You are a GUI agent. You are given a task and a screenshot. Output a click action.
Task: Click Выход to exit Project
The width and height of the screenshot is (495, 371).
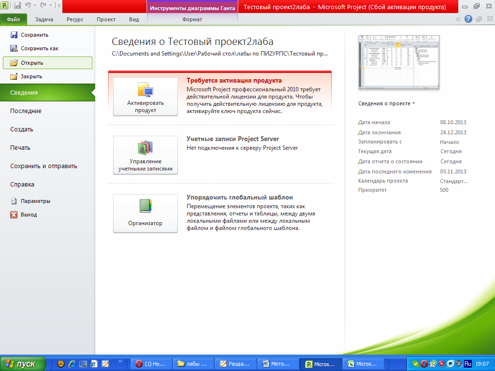(x=24, y=214)
